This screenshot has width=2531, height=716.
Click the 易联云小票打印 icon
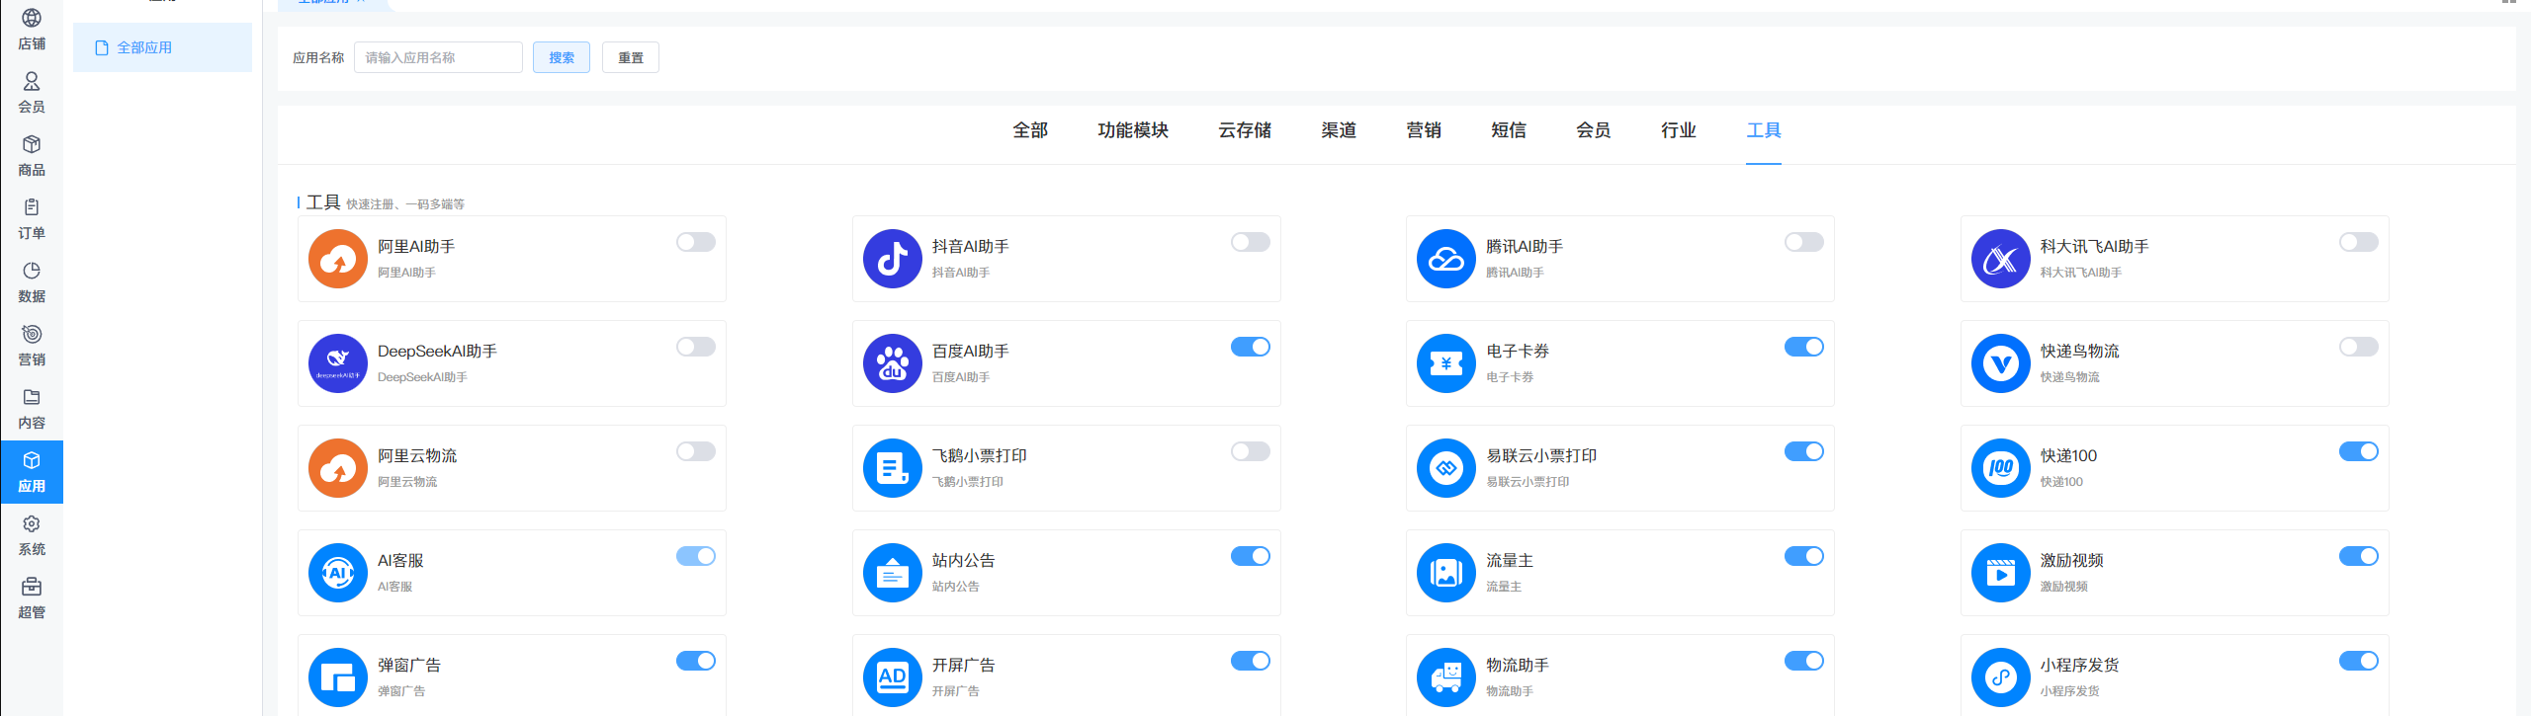(1446, 468)
